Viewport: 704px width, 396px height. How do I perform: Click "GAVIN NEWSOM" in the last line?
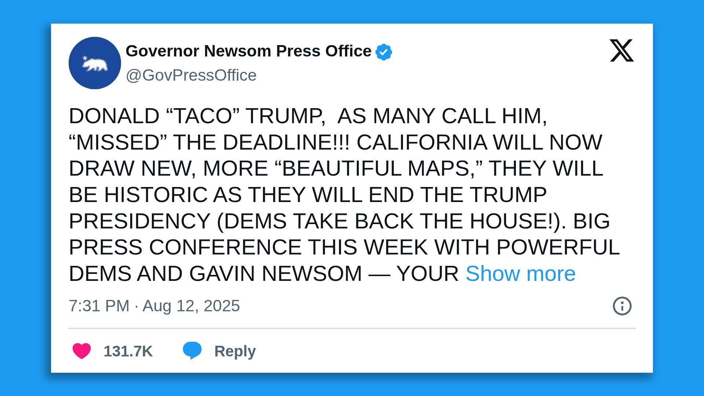(x=275, y=274)
